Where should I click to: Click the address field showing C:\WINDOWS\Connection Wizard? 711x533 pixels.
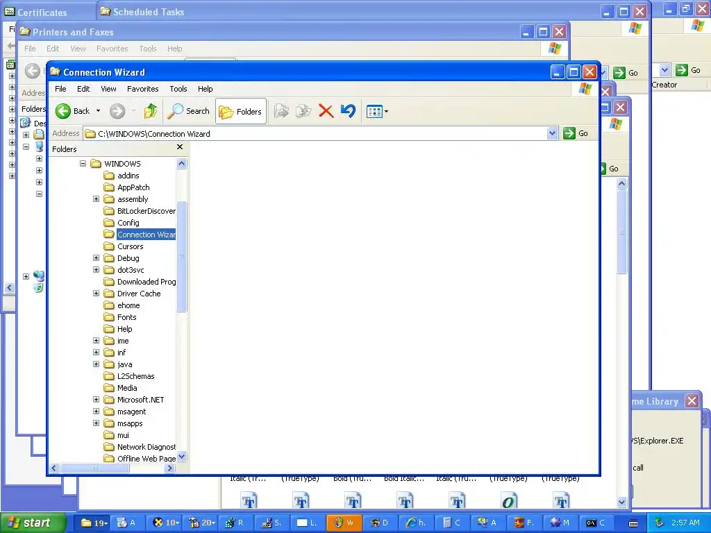(316, 134)
